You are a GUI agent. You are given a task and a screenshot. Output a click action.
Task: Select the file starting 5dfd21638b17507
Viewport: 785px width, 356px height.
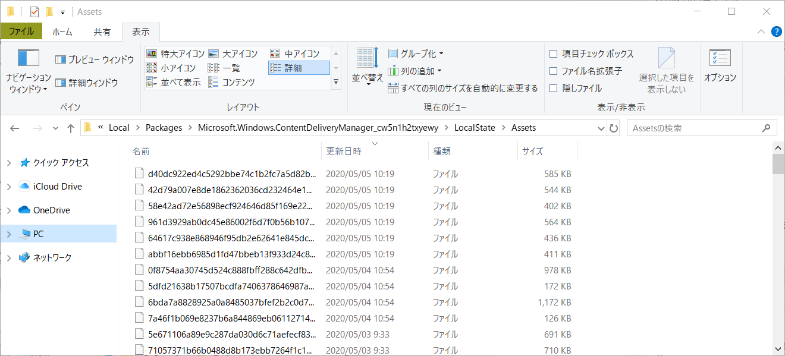pyautogui.click(x=232, y=286)
